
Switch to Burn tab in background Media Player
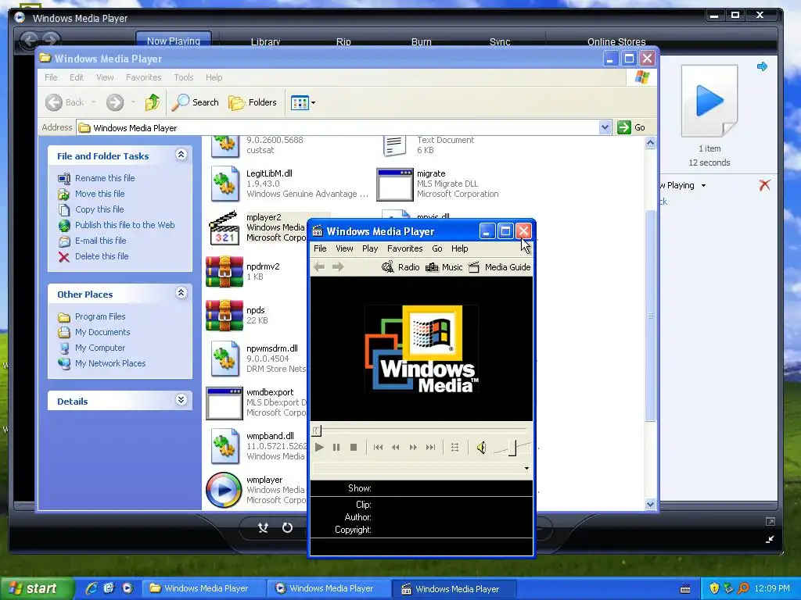tap(421, 41)
